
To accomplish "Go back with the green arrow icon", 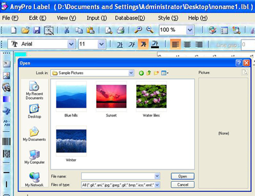I will click(141, 73).
